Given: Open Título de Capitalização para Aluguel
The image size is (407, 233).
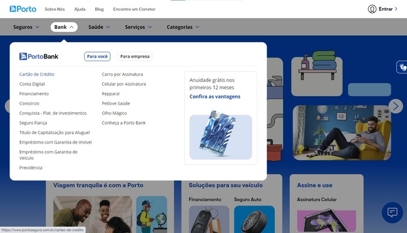Looking at the screenshot, I should 54,133.
